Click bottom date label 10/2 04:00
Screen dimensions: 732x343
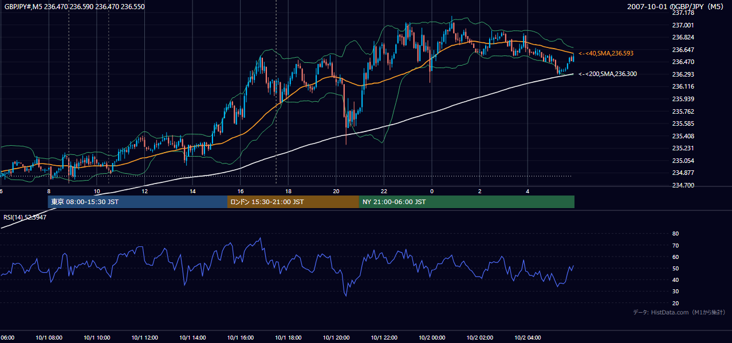[527, 337]
